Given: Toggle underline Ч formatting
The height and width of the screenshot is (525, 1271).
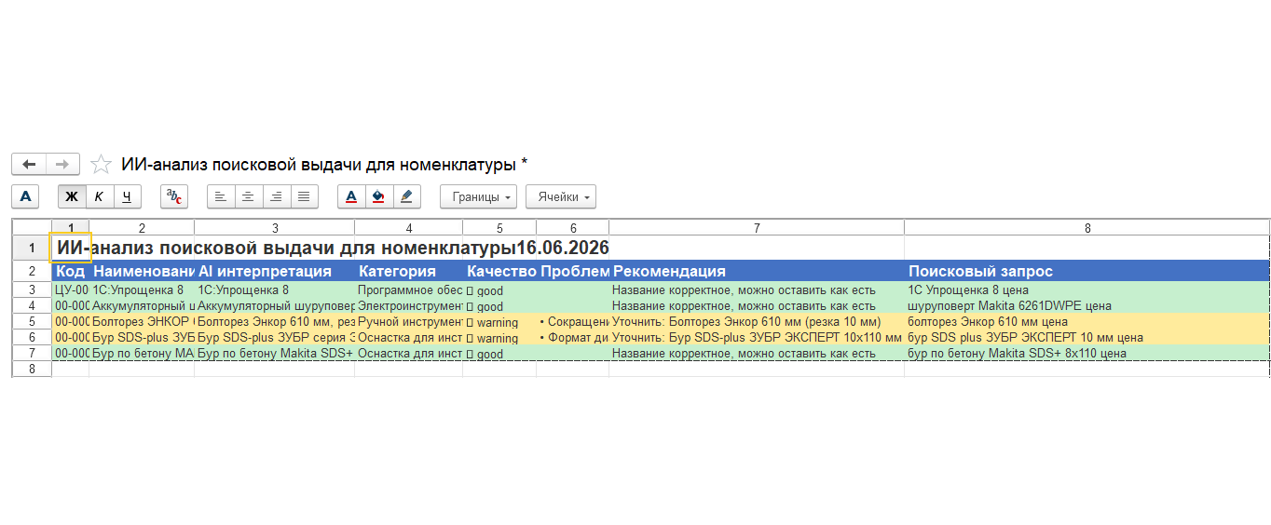Looking at the screenshot, I should [x=126, y=196].
